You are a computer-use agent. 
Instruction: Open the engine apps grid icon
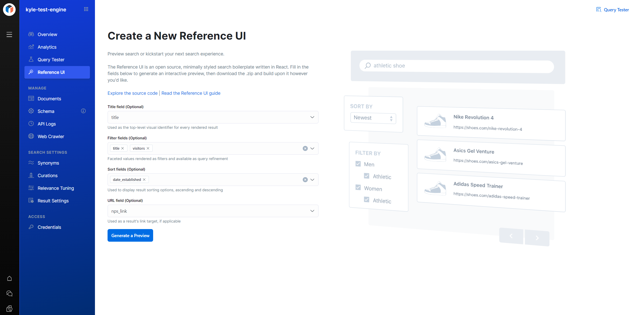coord(86,9)
